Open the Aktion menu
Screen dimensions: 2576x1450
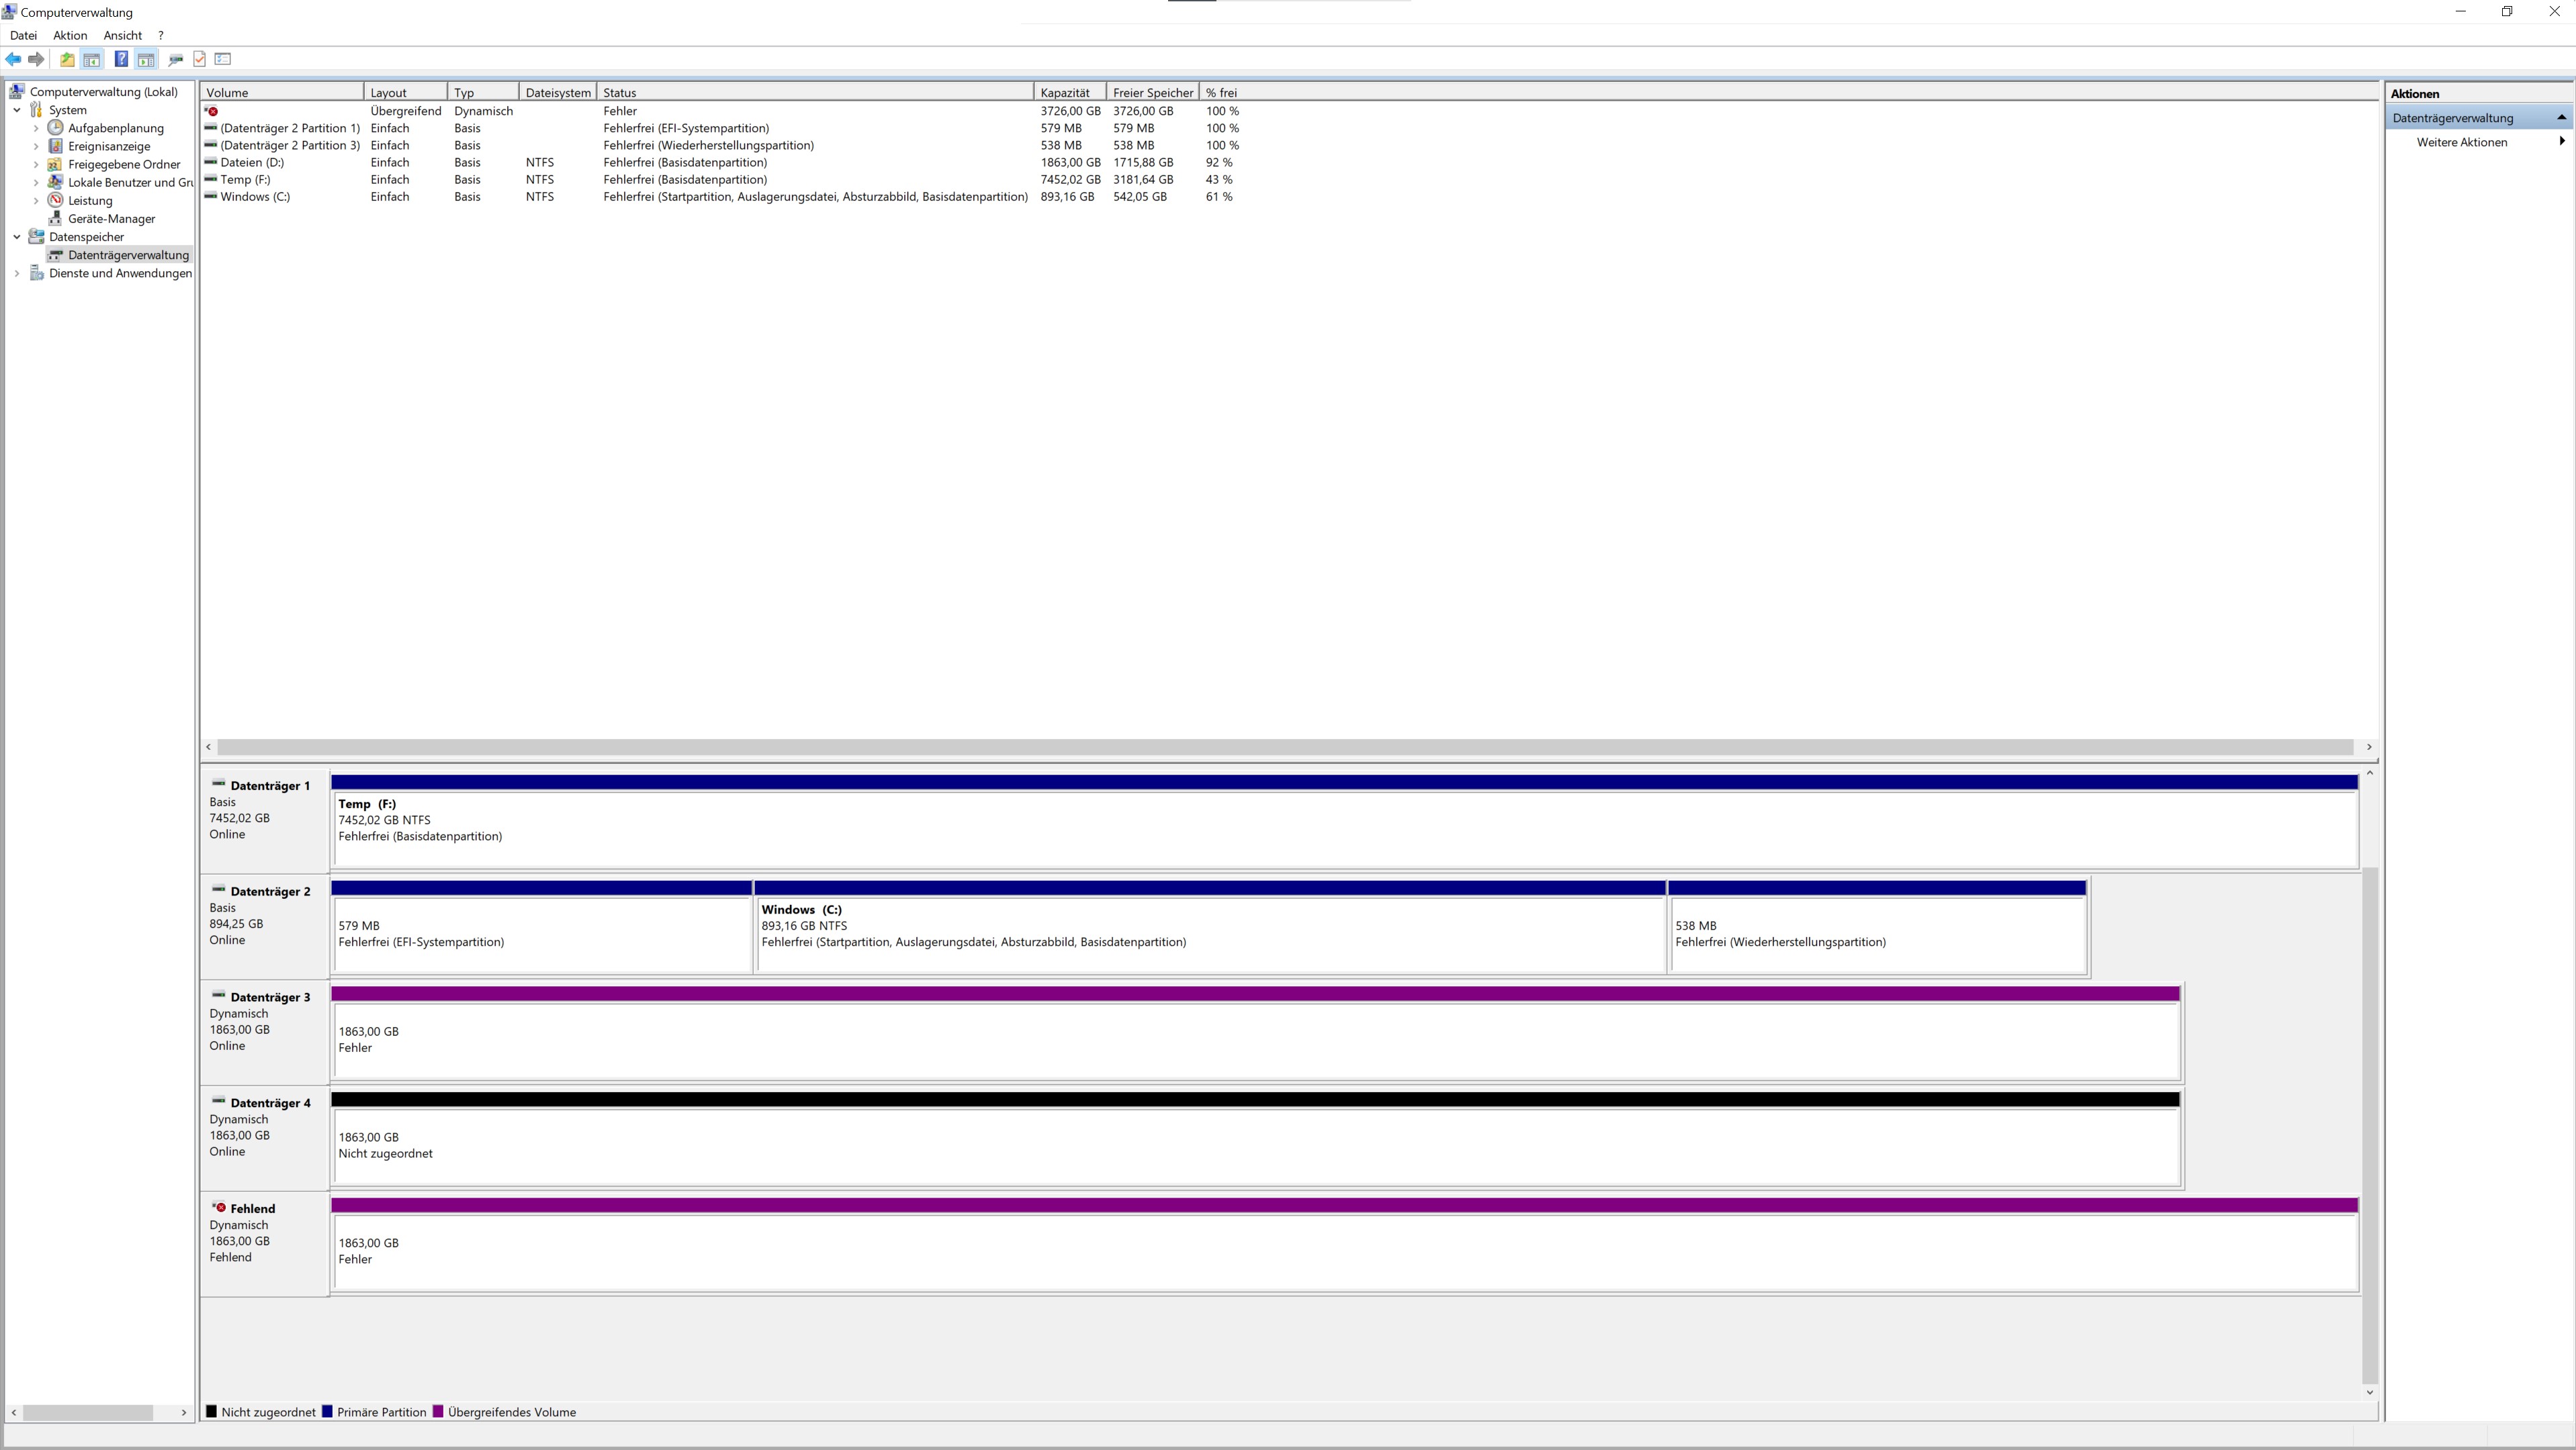tap(70, 35)
